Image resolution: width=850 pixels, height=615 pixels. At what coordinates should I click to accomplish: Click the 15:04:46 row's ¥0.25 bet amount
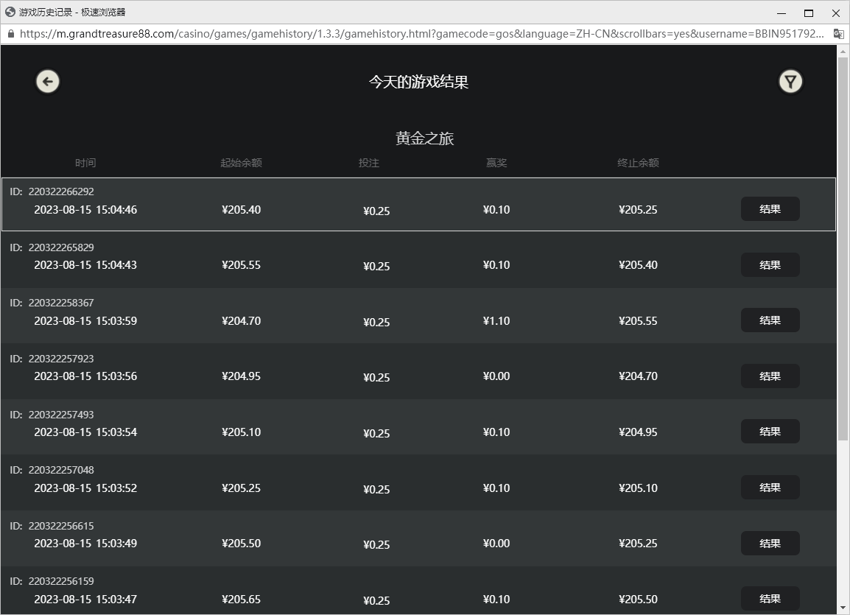tap(376, 211)
